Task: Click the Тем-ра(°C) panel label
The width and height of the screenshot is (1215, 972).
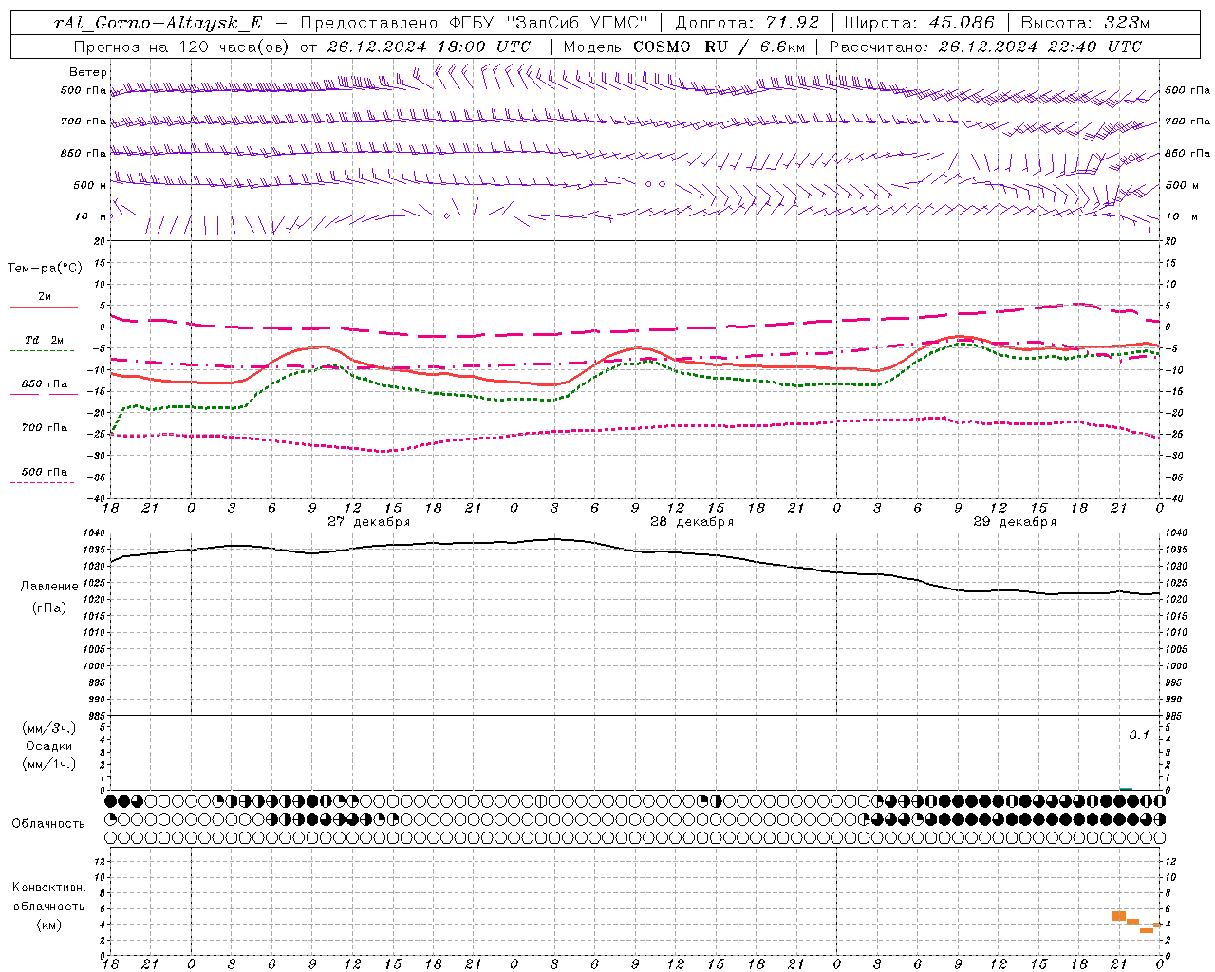Action: (45, 269)
